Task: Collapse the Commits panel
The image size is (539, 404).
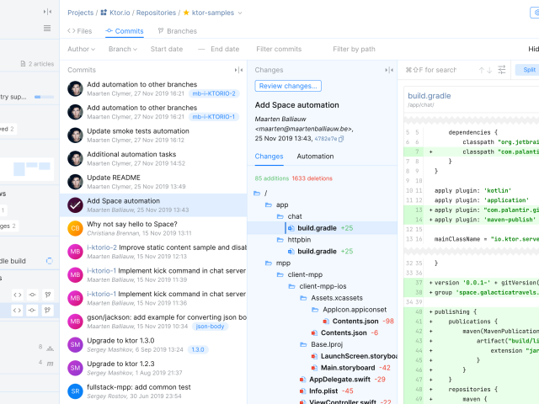Action: pyautogui.click(x=238, y=70)
